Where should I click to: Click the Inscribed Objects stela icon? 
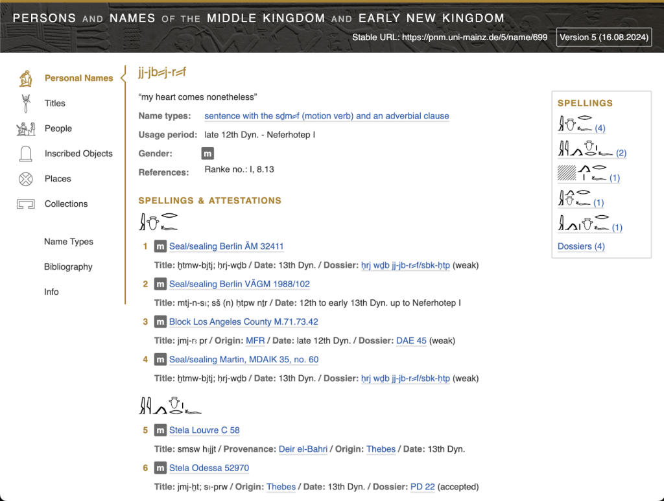[x=25, y=154]
